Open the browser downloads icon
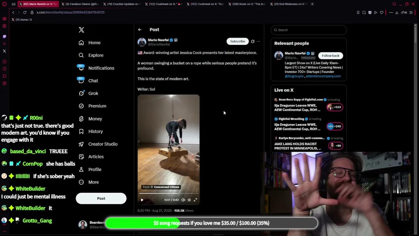The height and width of the screenshot is (236, 419). click(x=397, y=12)
